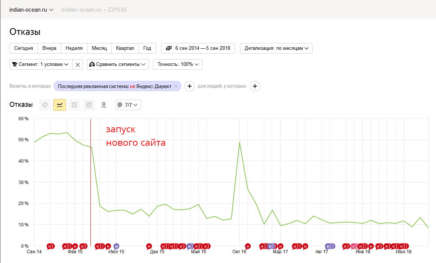
Task: Click the Отказы page heading
Action: click(x=25, y=32)
